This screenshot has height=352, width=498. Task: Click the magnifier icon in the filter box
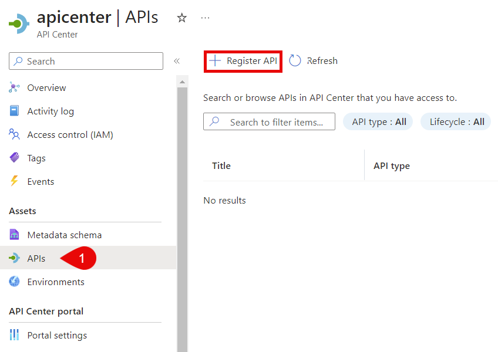214,121
